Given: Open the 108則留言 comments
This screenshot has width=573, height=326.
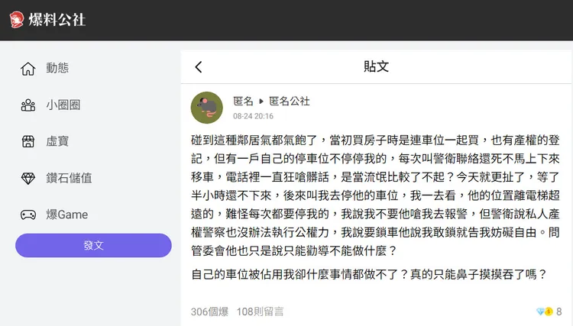Looking at the screenshot, I should (260, 311).
